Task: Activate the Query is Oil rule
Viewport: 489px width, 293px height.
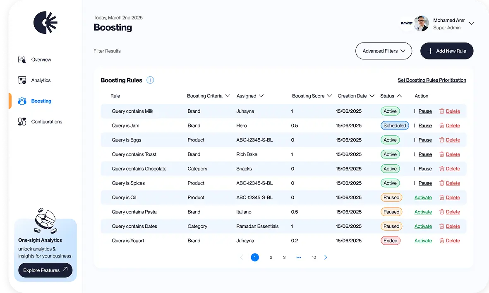Action: (423, 198)
